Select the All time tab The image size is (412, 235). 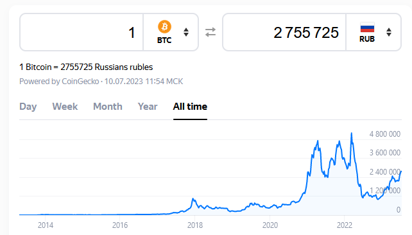tap(190, 107)
